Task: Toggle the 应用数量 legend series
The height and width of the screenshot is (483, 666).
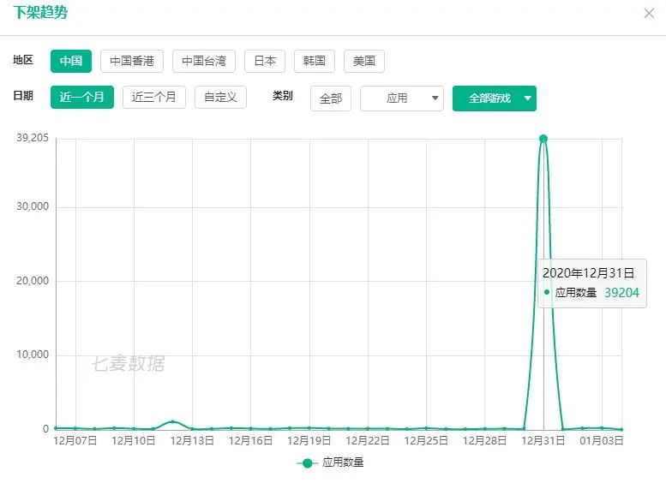Action: (x=343, y=462)
